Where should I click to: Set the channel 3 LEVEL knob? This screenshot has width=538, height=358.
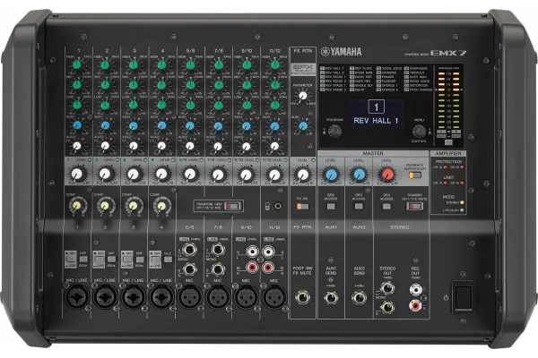tap(134, 174)
